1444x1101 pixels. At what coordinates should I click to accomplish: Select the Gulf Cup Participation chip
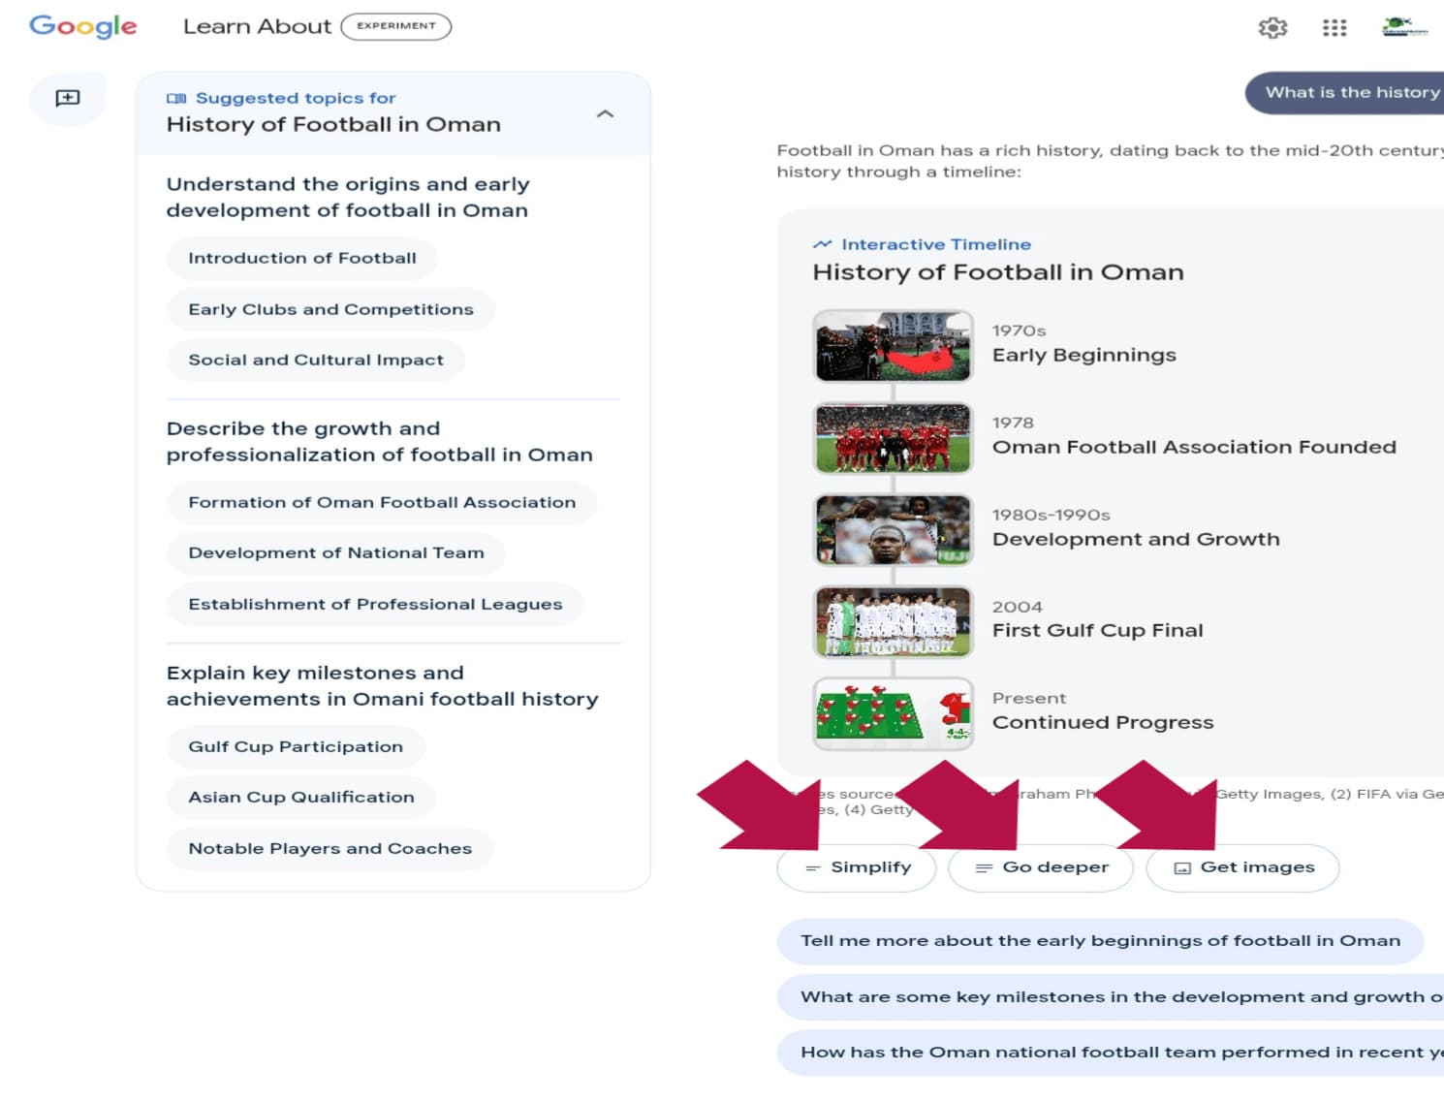coord(296,746)
